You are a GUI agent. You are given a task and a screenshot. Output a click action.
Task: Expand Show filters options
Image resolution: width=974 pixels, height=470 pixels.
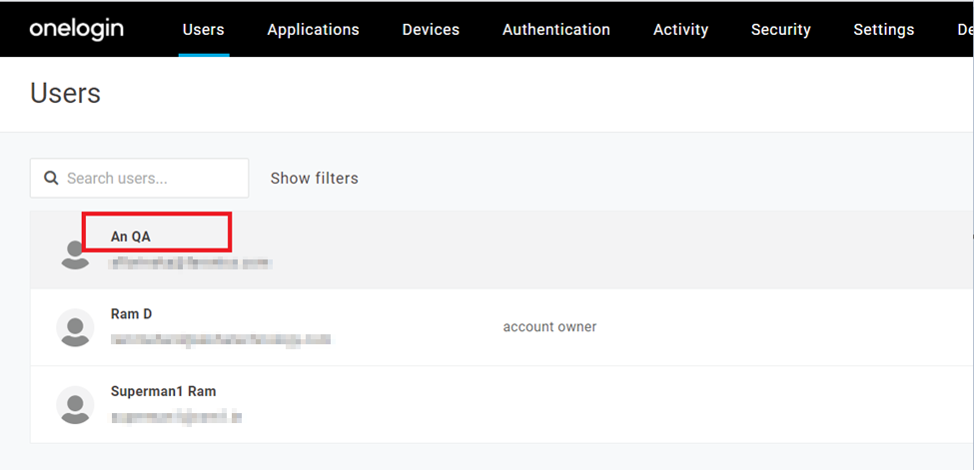click(314, 179)
